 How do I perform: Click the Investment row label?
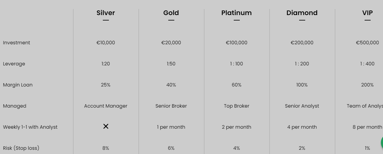tap(17, 43)
